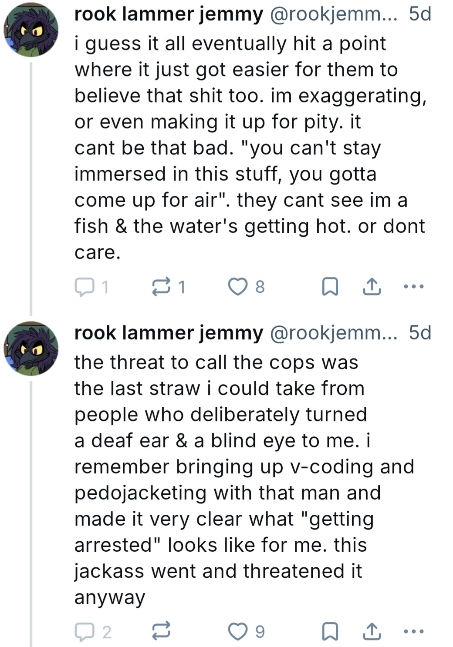Like the second post with 9 likes
The height and width of the screenshot is (647, 453).
[238, 632]
